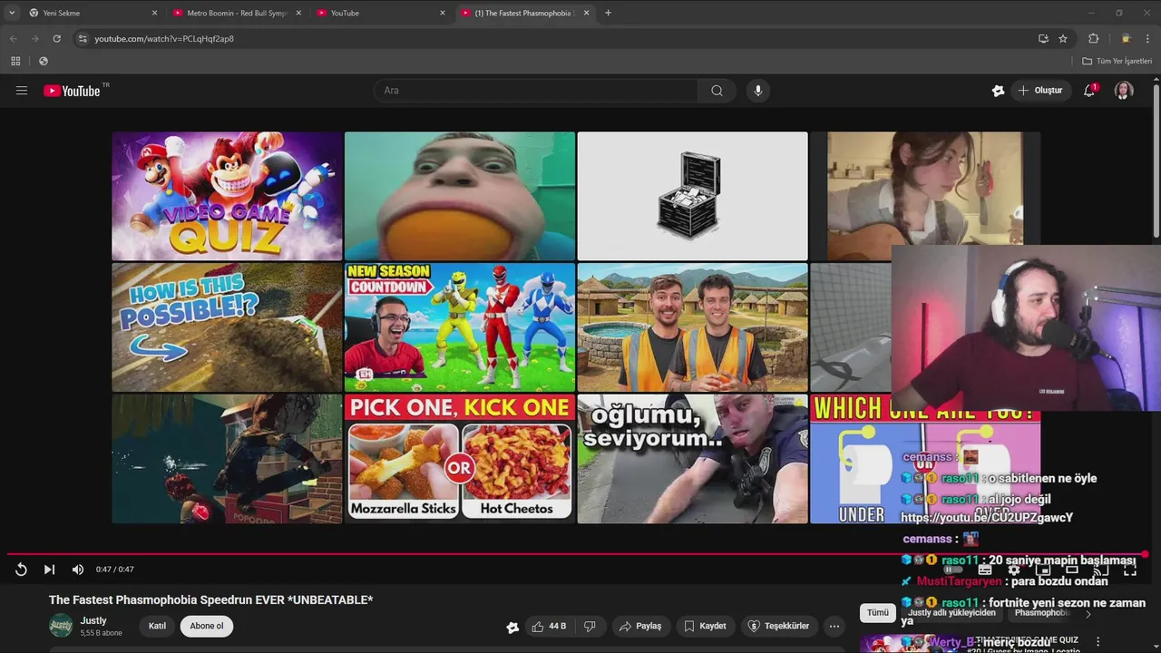Viewport: 1161px width, 653px height.
Task: Save video with Kaydet
Action: pyautogui.click(x=706, y=626)
